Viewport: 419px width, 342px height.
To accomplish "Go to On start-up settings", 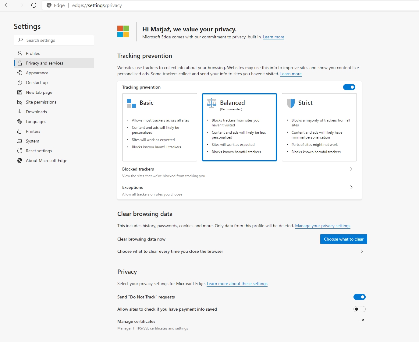I will [x=54, y=83].
